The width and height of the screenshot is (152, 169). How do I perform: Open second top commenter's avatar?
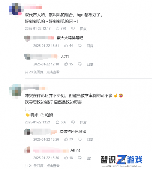point(15,90)
